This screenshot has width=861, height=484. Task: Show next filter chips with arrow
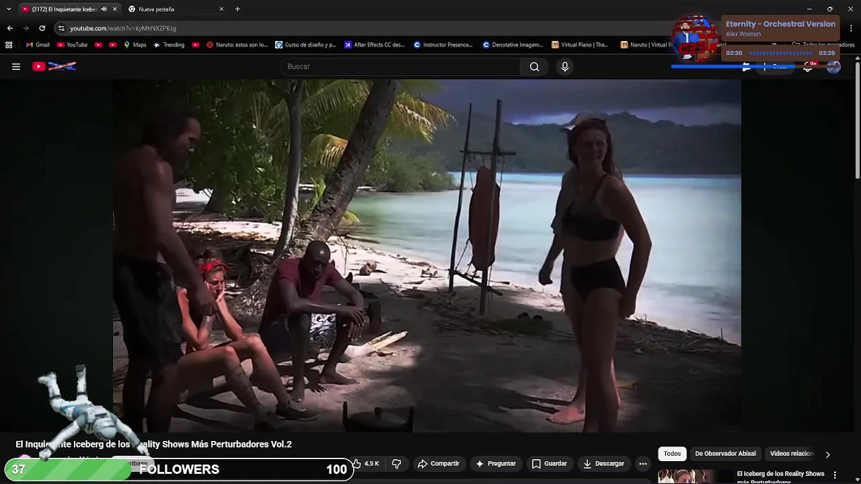827,454
